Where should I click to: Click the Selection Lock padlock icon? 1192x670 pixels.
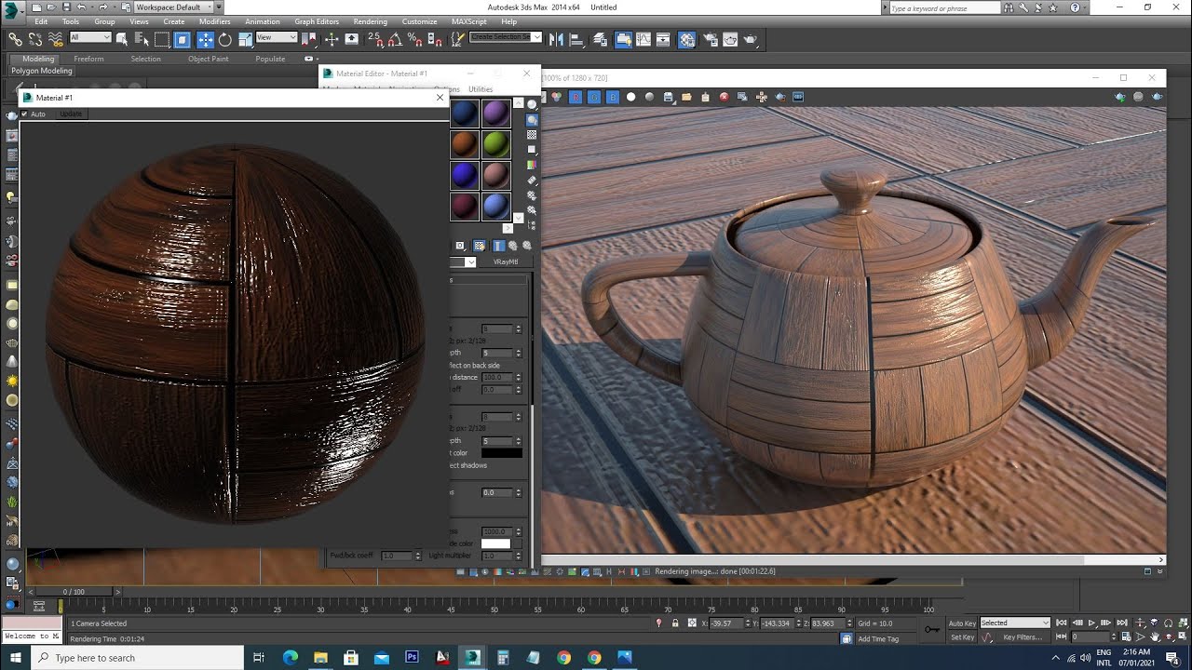coord(674,623)
